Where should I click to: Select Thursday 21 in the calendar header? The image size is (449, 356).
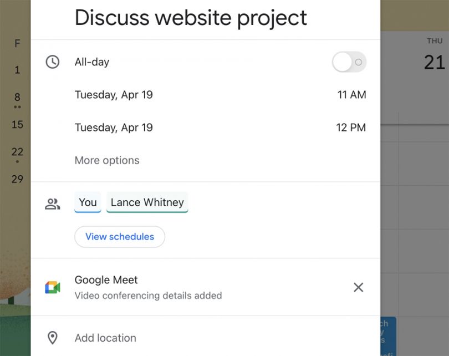pyautogui.click(x=434, y=61)
